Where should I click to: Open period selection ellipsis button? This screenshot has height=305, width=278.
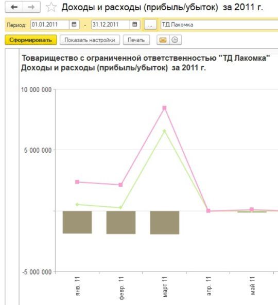(150, 25)
